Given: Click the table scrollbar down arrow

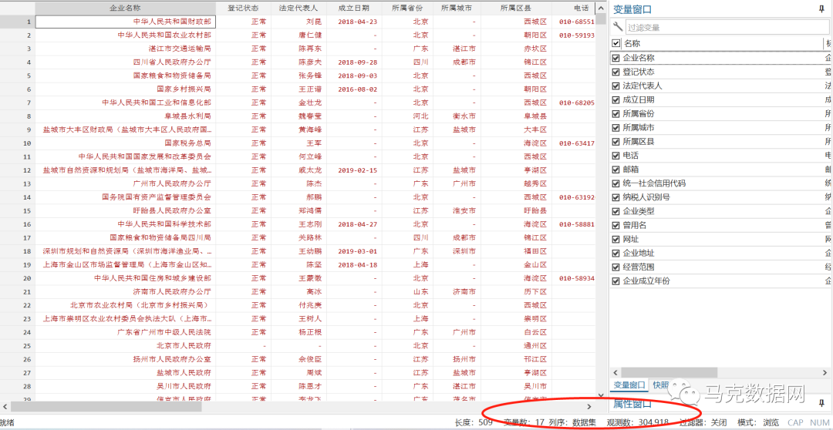Looking at the screenshot, I should pos(601,395).
